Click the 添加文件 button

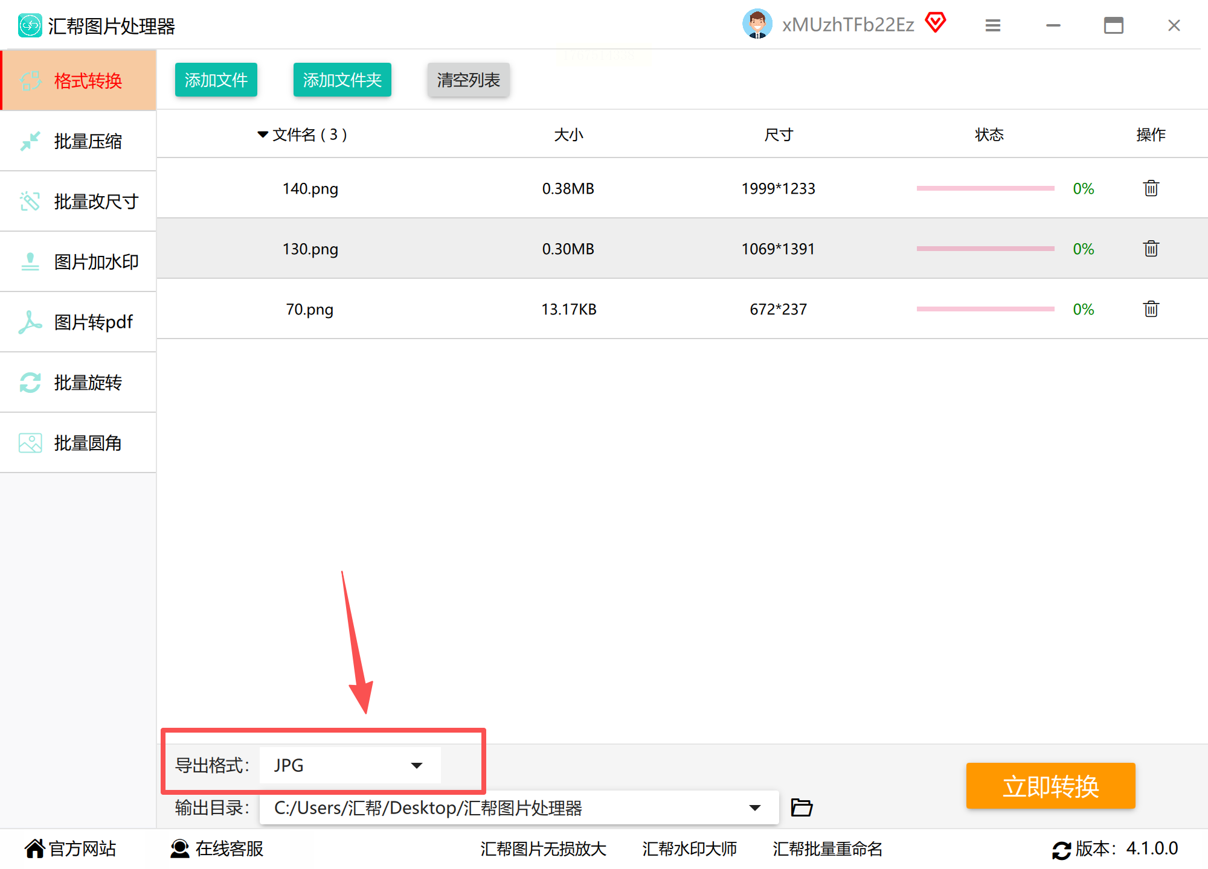216,80
